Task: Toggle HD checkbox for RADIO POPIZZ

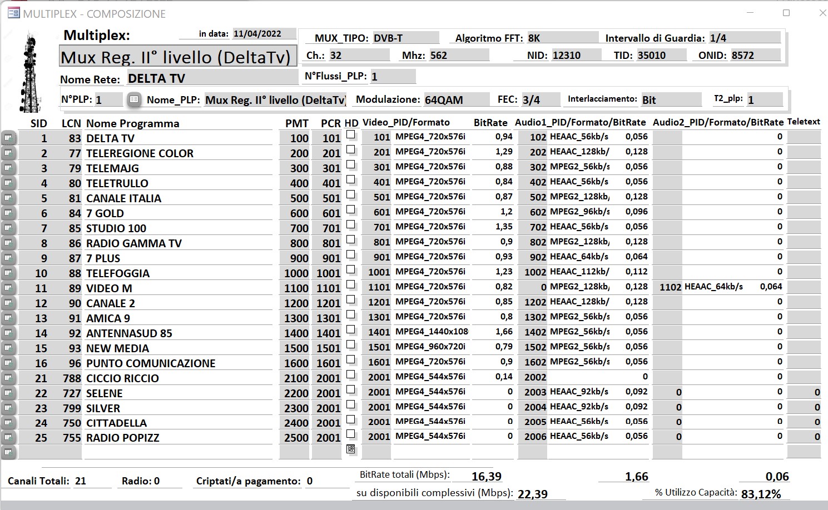Action: tap(350, 434)
